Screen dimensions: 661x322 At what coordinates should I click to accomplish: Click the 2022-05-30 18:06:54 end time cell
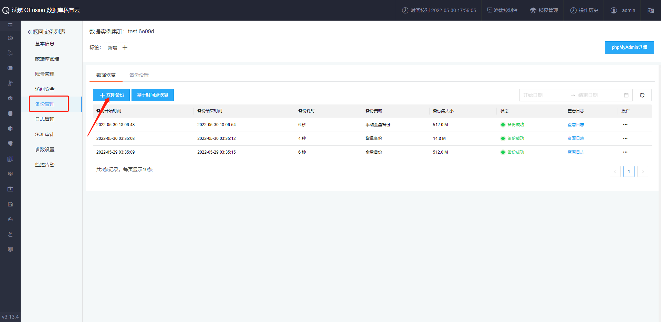click(x=217, y=125)
